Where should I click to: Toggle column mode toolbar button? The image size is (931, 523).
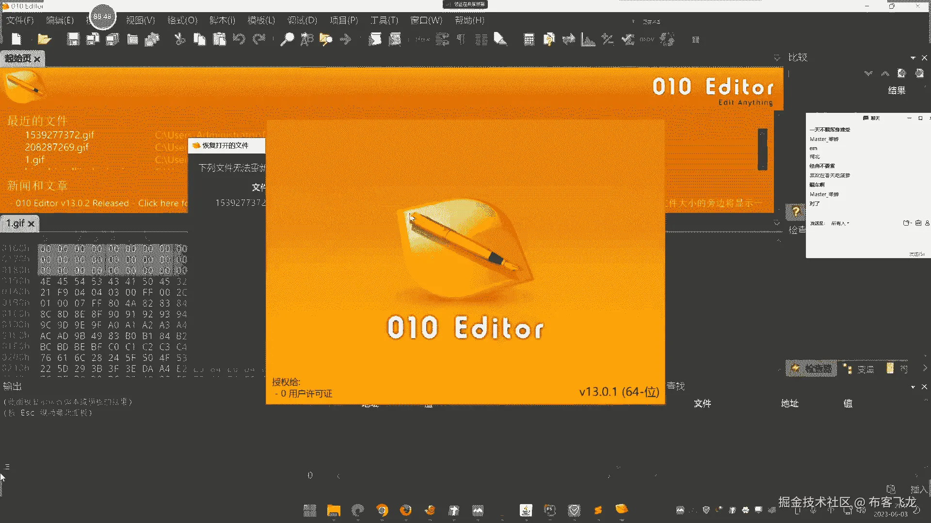tap(481, 40)
